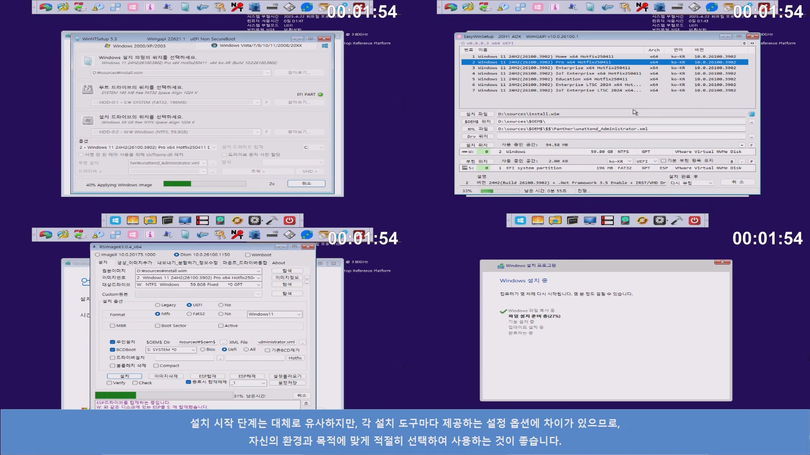Open the Windows 2000/XP/2003 tab in WinNTSetup
Viewport: 810px width, 455px height.
pyautogui.click(x=139, y=46)
